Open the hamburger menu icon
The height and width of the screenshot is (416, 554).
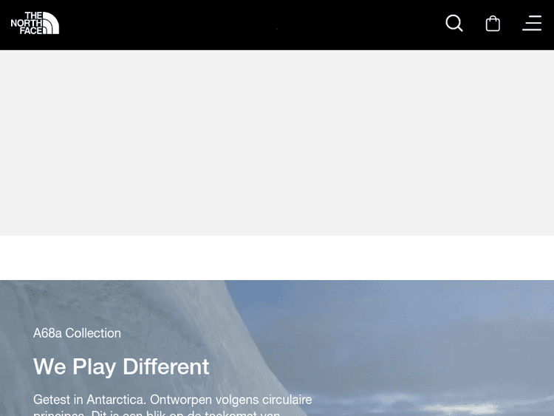(532, 24)
